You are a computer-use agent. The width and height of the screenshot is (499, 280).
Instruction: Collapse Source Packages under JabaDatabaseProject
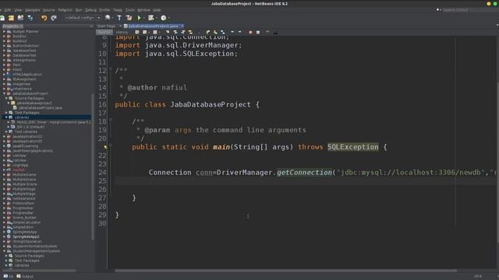tap(6, 99)
